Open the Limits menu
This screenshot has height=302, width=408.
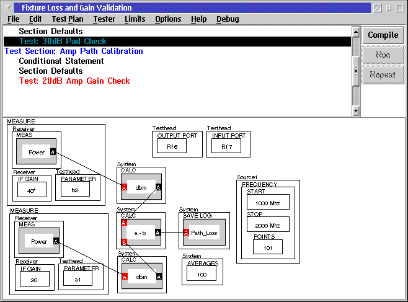[x=135, y=19]
